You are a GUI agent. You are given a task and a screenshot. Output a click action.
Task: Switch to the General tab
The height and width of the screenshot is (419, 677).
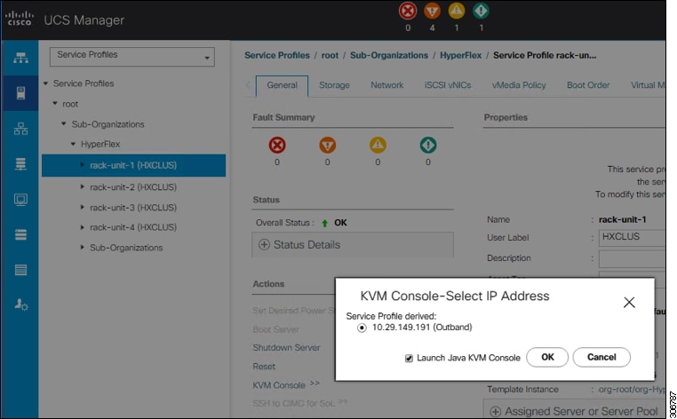tap(282, 85)
